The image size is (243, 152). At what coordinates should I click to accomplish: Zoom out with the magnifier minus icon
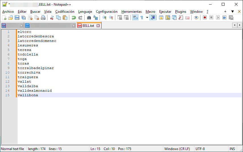click(x=111, y=18)
